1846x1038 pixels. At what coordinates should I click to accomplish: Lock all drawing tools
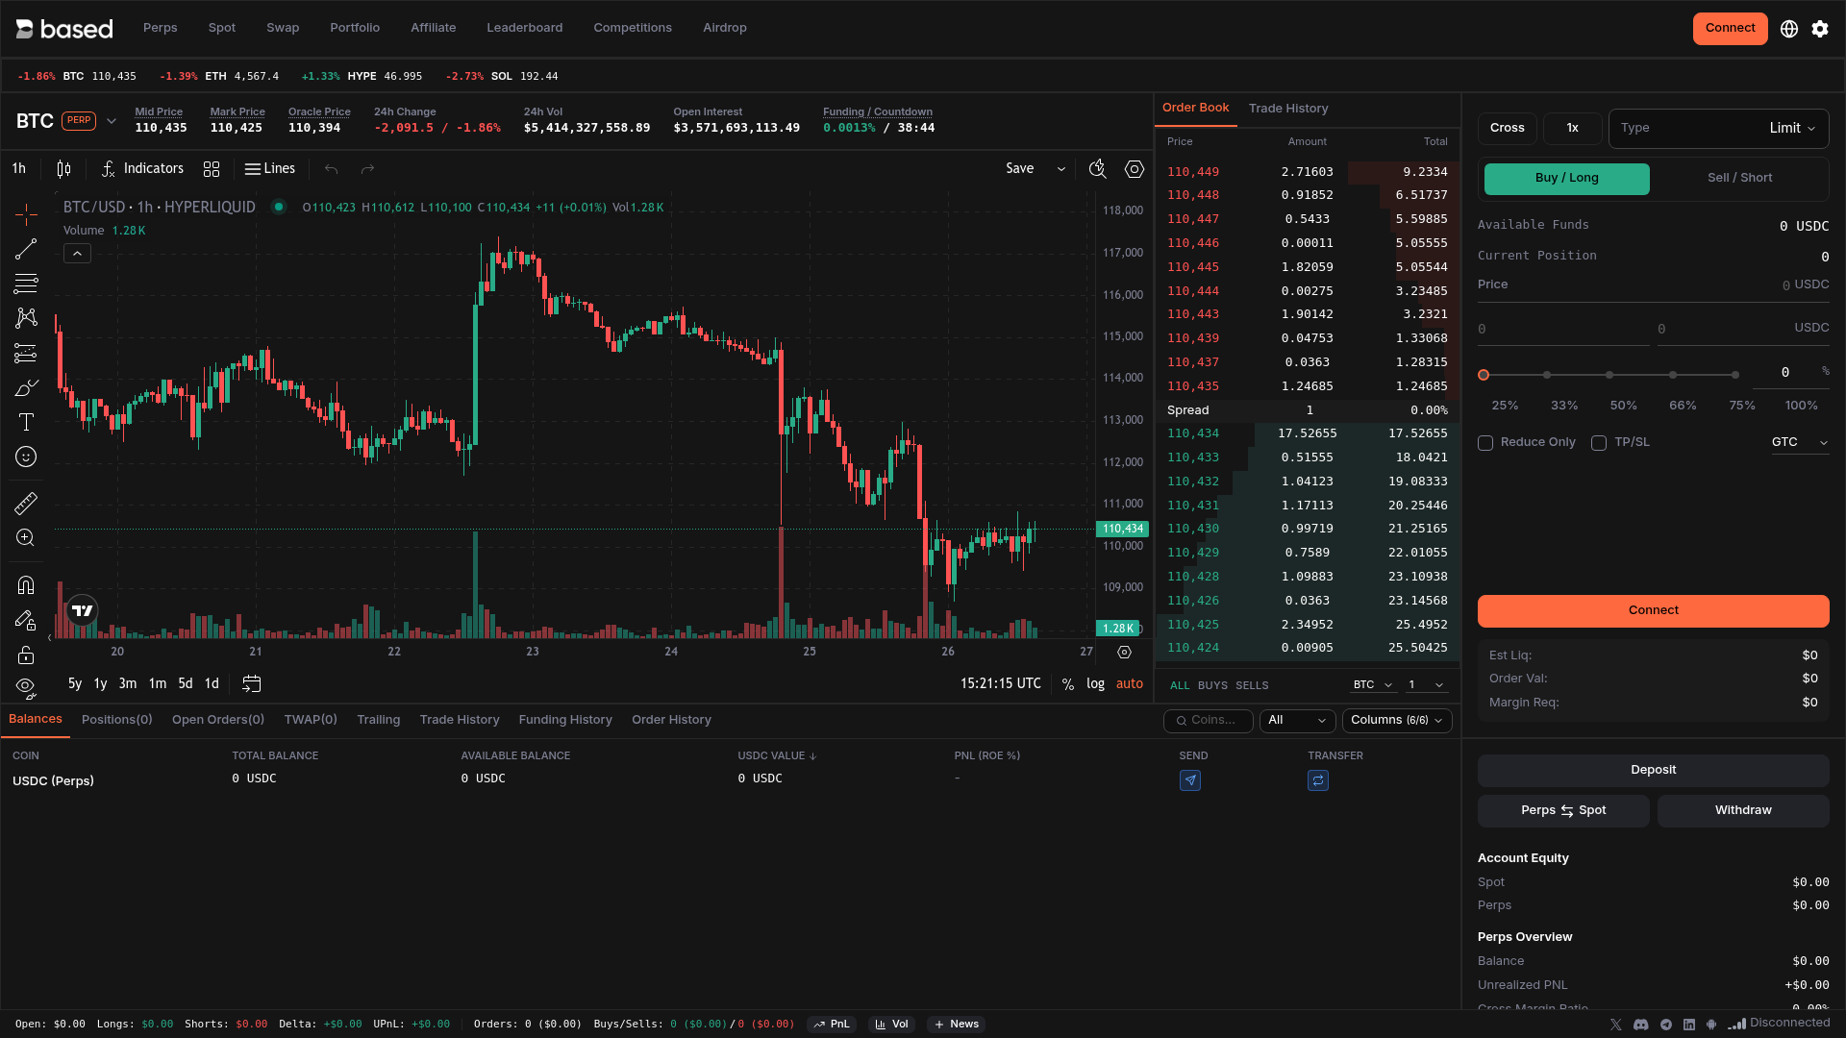[x=26, y=655]
